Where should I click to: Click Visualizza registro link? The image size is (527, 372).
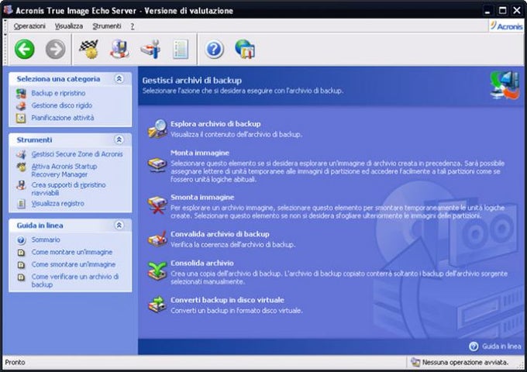pyautogui.click(x=58, y=203)
